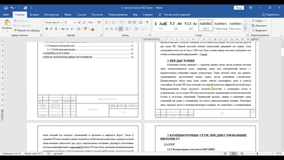Open Абзац paragraph dialog launcher
This screenshot has width=284, height=160.
(x=150, y=36)
